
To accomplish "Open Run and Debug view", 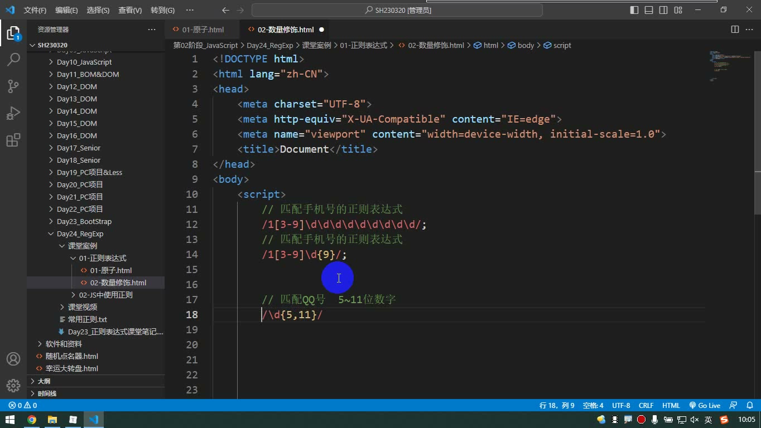I will pyautogui.click(x=13, y=113).
